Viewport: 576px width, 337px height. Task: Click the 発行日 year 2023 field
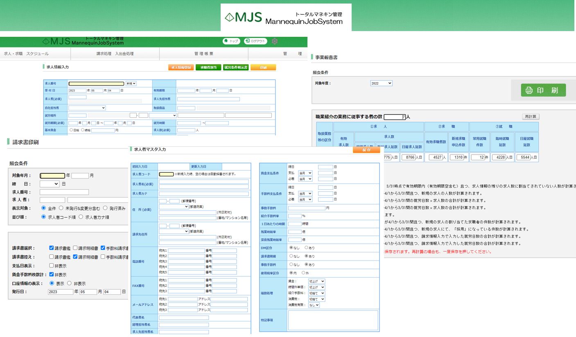pos(61,292)
